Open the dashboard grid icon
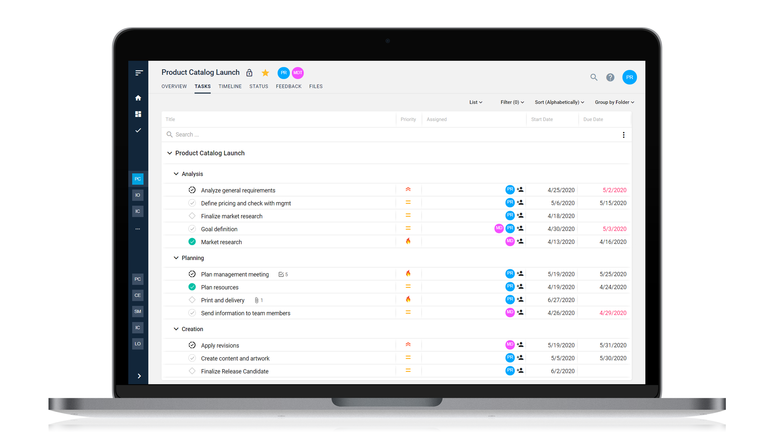 pos(138,114)
